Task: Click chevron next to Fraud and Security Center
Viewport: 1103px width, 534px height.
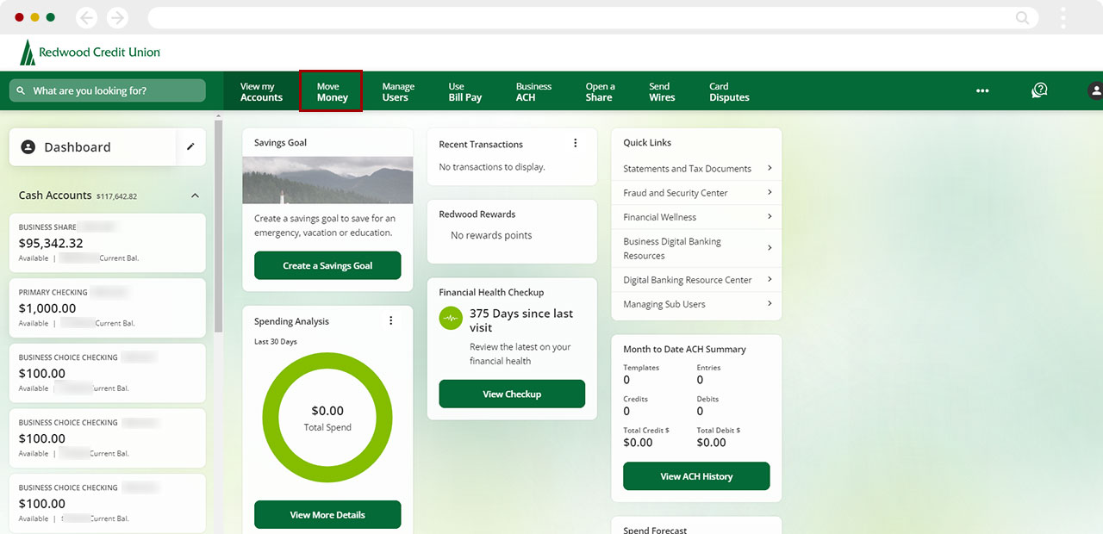Action: coord(770,192)
